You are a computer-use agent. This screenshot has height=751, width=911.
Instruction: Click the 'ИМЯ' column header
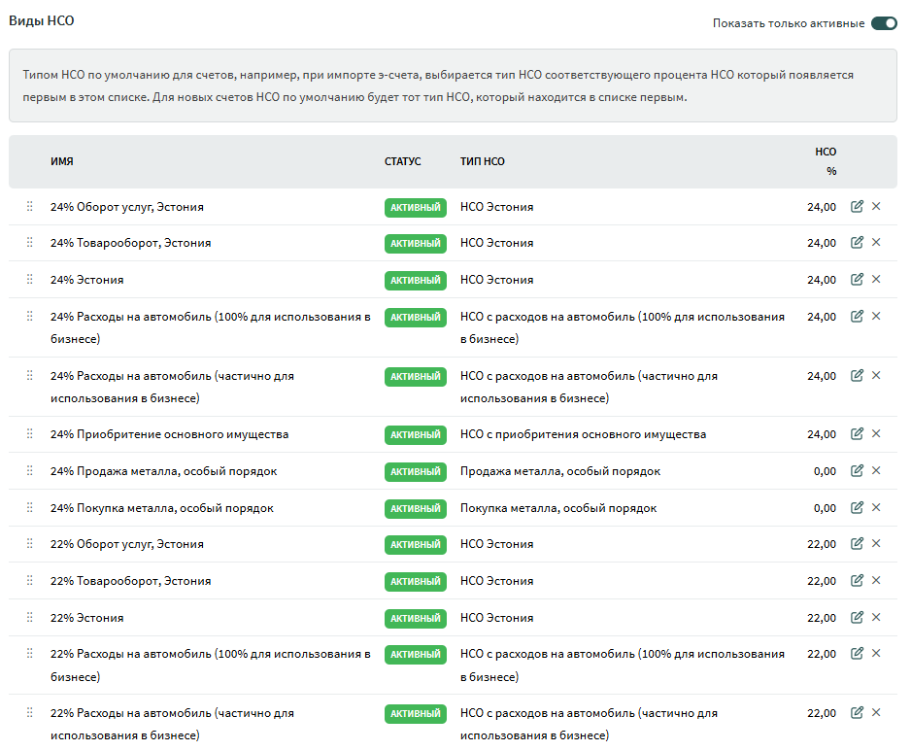(x=62, y=161)
